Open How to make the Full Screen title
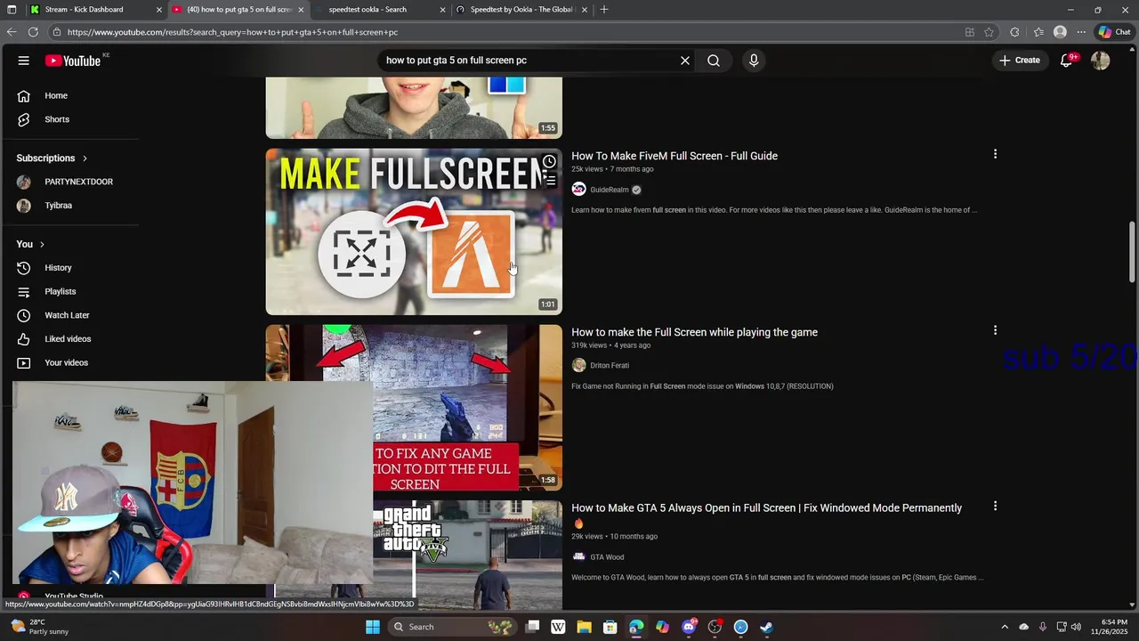Image resolution: width=1139 pixels, height=641 pixels. click(x=694, y=332)
